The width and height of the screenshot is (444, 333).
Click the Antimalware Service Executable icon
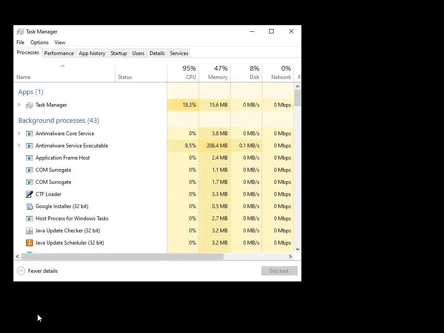pos(29,146)
